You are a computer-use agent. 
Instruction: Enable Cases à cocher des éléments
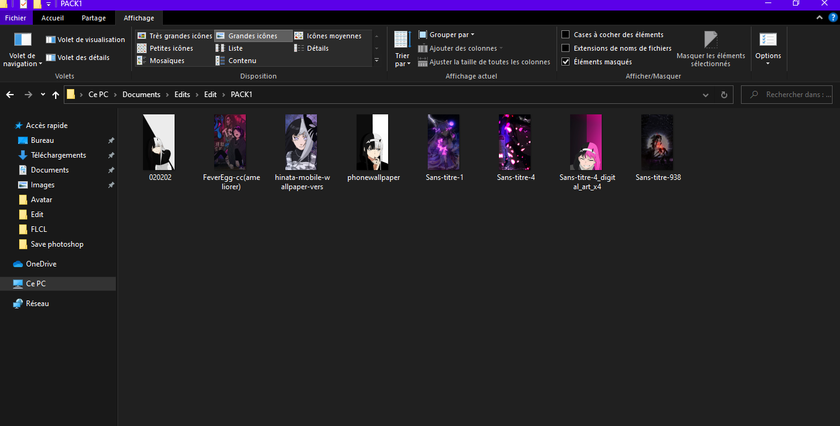[565, 35]
